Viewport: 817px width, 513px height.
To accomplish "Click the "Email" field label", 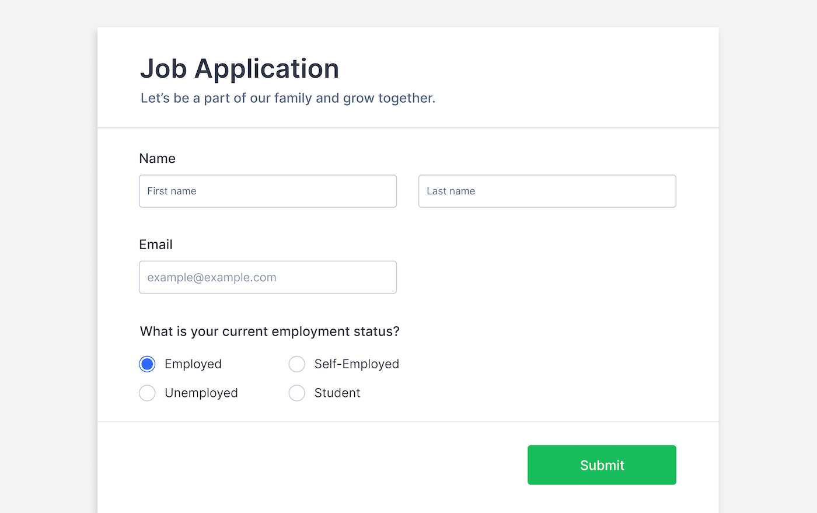I will pyautogui.click(x=156, y=245).
